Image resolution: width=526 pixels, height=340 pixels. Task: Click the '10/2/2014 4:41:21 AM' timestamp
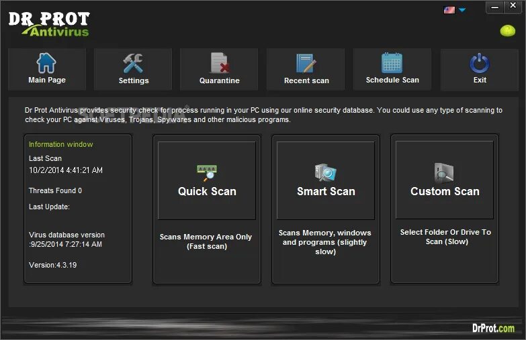tap(66, 170)
